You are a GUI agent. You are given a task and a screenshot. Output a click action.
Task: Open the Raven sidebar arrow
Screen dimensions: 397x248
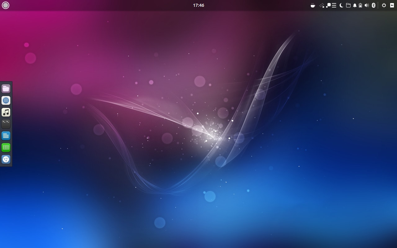pyautogui.click(x=392, y=5)
